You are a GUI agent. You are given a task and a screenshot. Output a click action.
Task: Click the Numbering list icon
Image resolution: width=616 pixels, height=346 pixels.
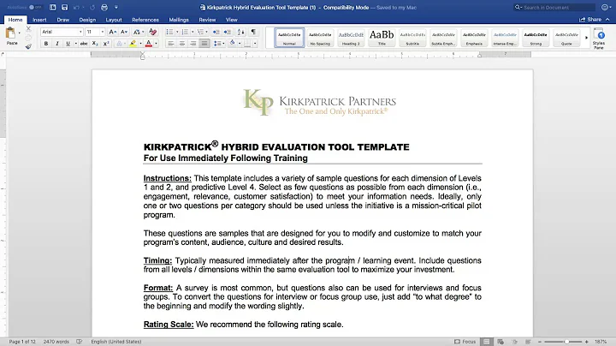click(185, 32)
